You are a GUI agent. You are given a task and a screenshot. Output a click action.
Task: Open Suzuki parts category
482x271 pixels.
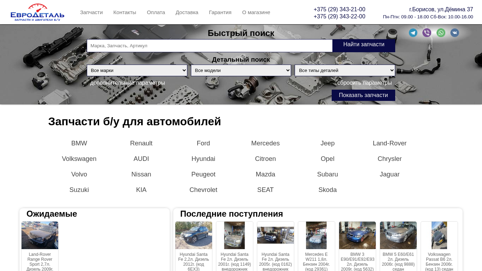[79, 190]
